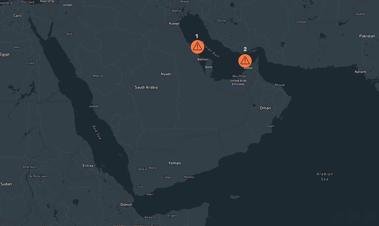379x226 pixels.
Task: Select the Pakistan country label
Action: click(367, 36)
